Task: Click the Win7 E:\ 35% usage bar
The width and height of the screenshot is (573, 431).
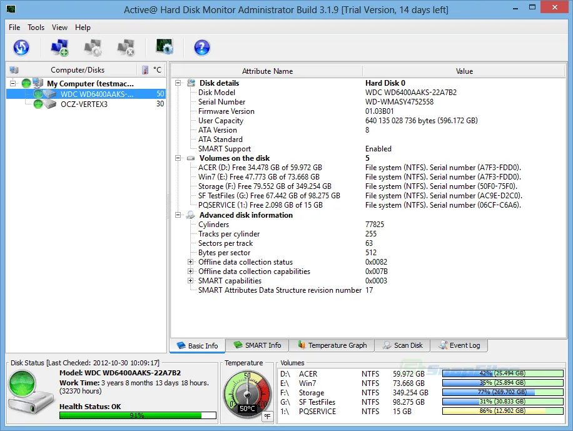Action: [502, 383]
